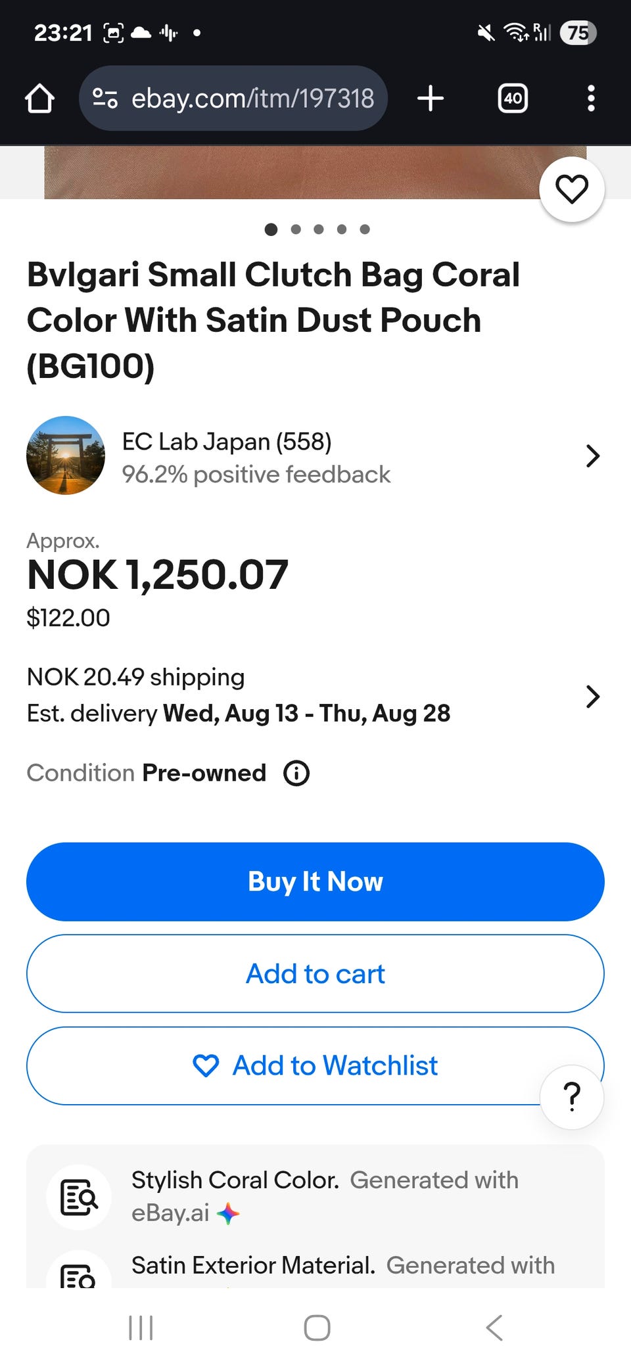Viewport: 631px width, 1367px height.
Task: Add to Watchlist with heart button
Action: coord(315,1065)
